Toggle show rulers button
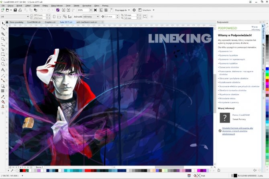This screenshot has height=179, width=269. point(101,10)
